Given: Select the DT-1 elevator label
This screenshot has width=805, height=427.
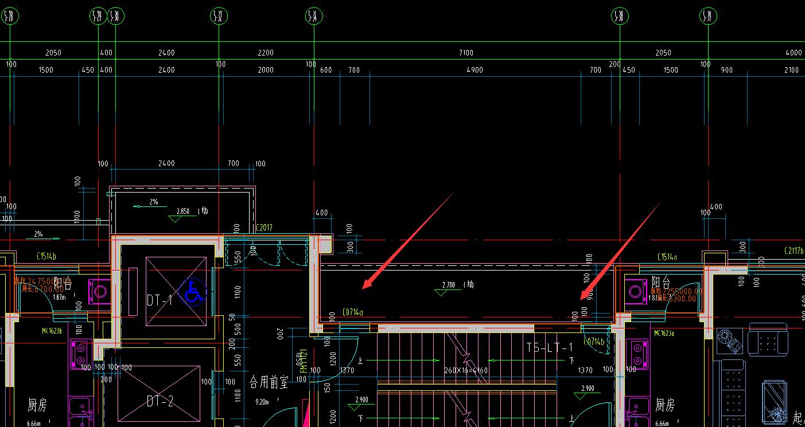Looking at the screenshot, I should [x=160, y=300].
